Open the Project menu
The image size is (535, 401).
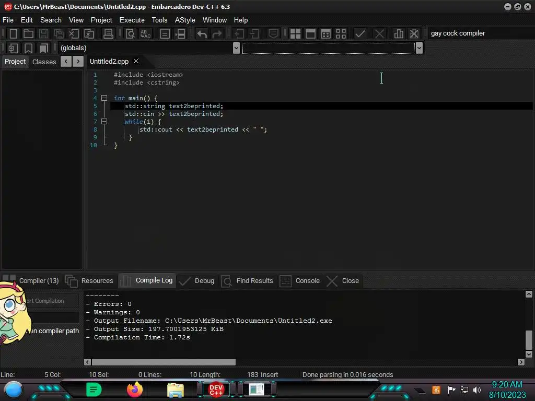coord(101,20)
